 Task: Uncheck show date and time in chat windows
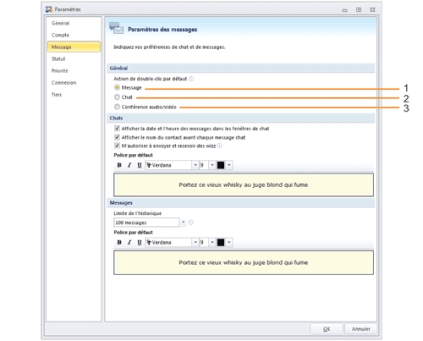click(117, 129)
